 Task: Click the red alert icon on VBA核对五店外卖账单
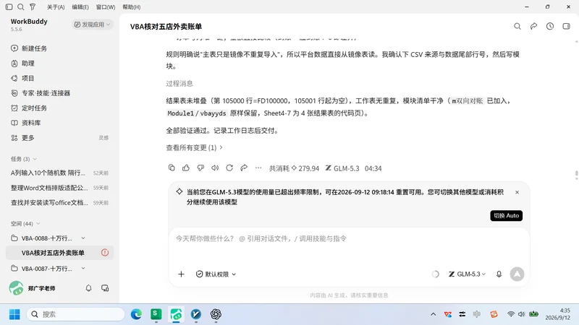point(105,253)
